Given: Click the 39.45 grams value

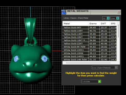Looking at the screenshot, I should tap(92, 27).
